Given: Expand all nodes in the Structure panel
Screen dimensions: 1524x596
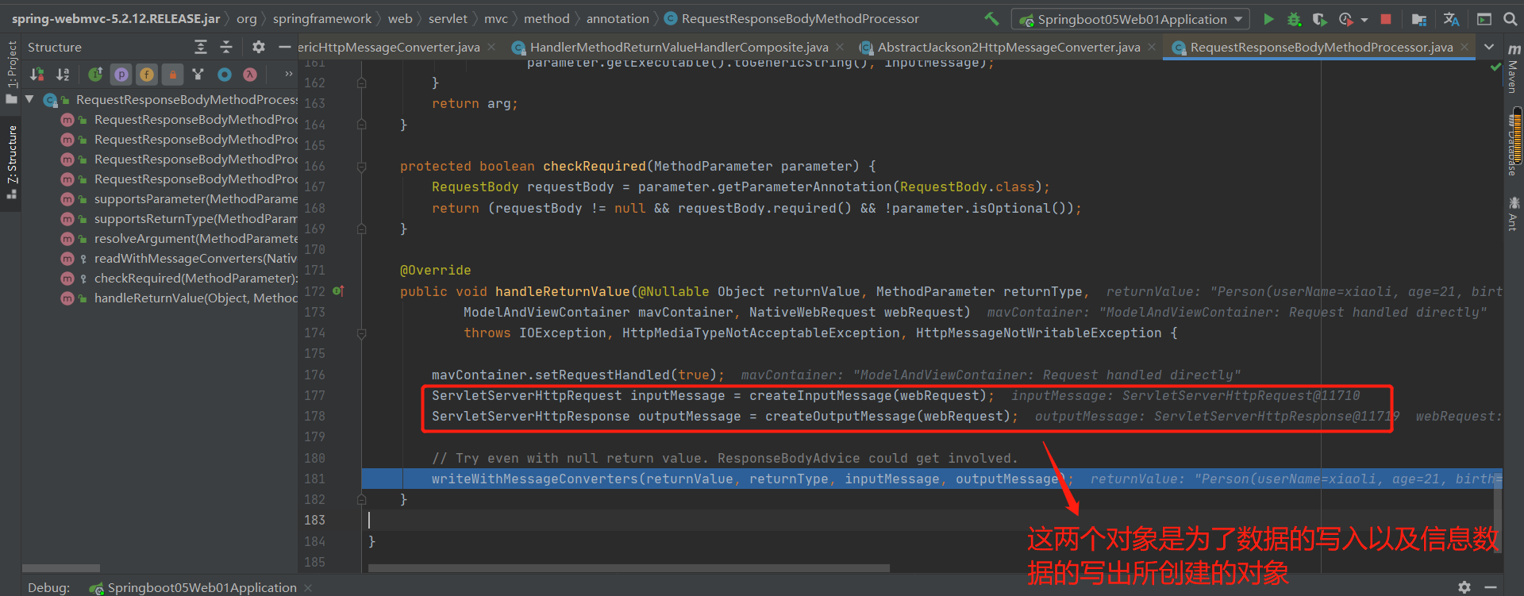Looking at the screenshot, I should coord(201,48).
